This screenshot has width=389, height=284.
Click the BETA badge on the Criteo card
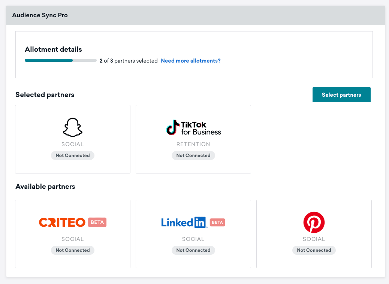(x=98, y=222)
